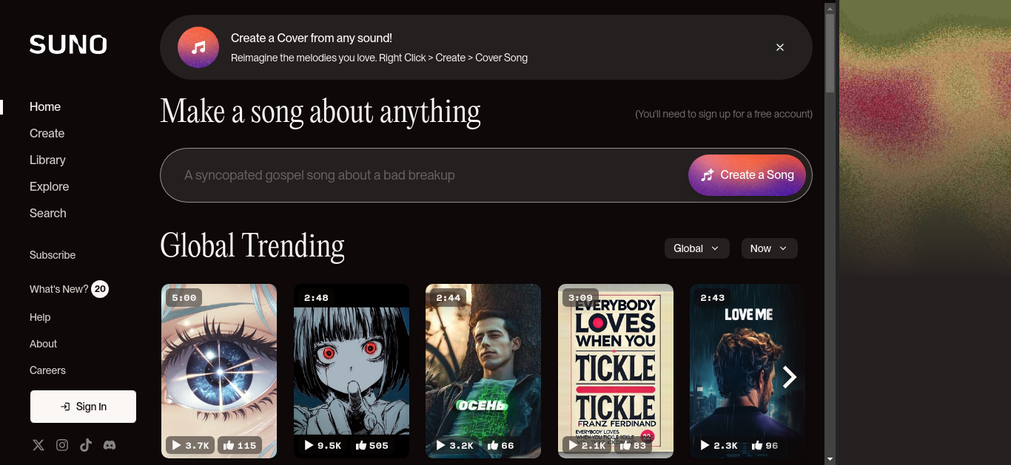Open the Library sidebar item
The image size is (1011, 465).
[47, 160]
